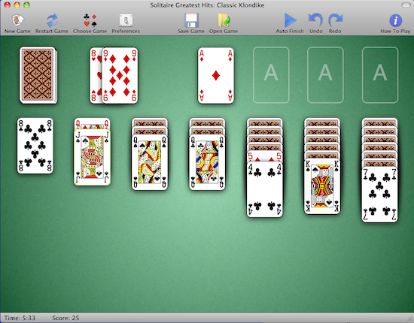
Task: Click the ace of diamonds foundation pile
Action: pyautogui.click(x=216, y=75)
